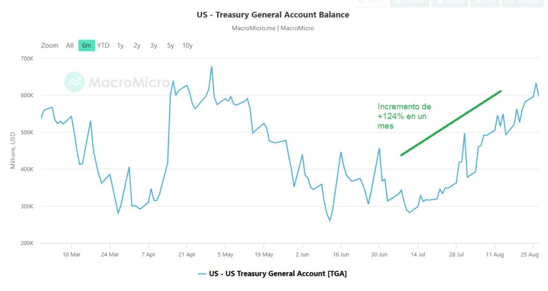The height and width of the screenshot is (291, 548).
Task: Click the DIY chart button
Action: 485,2
